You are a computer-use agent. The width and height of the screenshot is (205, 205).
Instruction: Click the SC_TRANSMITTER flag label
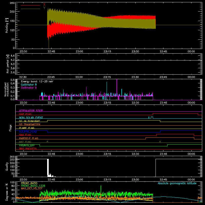[x=30, y=125]
